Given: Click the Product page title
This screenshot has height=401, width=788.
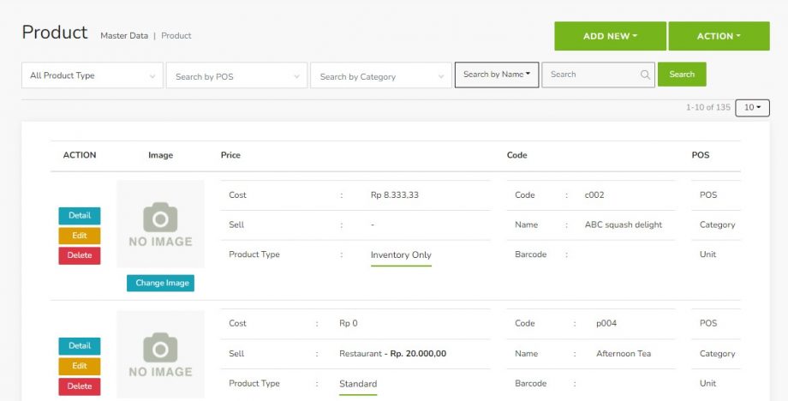Looking at the screenshot, I should pos(55,33).
